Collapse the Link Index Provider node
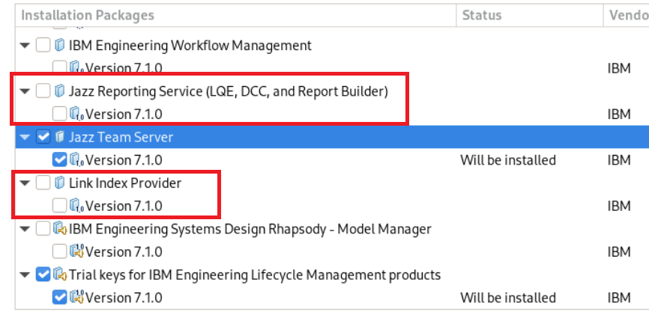The width and height of the screenshot is (649, 312). click(25, 183)
